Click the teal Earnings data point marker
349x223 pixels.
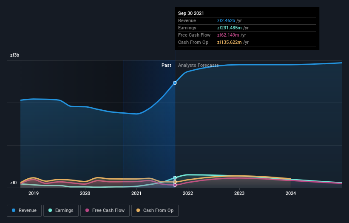(x=175, y=178)
